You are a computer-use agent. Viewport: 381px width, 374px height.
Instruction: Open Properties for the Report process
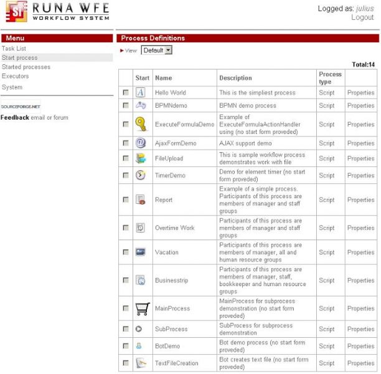[360, 200]
